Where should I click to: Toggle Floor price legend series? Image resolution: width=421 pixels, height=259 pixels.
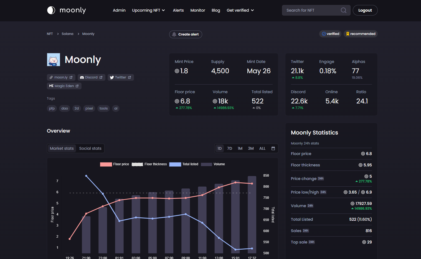coord(115,164)
